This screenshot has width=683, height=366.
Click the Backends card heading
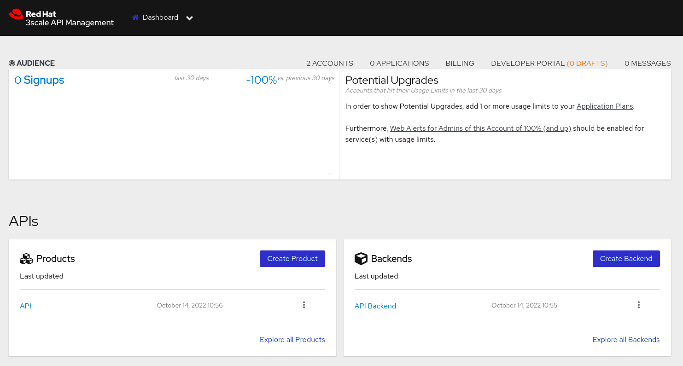pos(391,259)
